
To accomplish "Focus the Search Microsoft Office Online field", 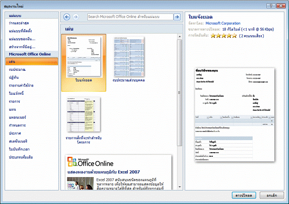I will 130,17.
